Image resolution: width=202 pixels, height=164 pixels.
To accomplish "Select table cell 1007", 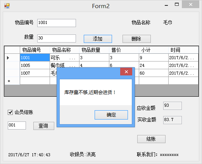I will pyautogui.click(x=35, y=73).
